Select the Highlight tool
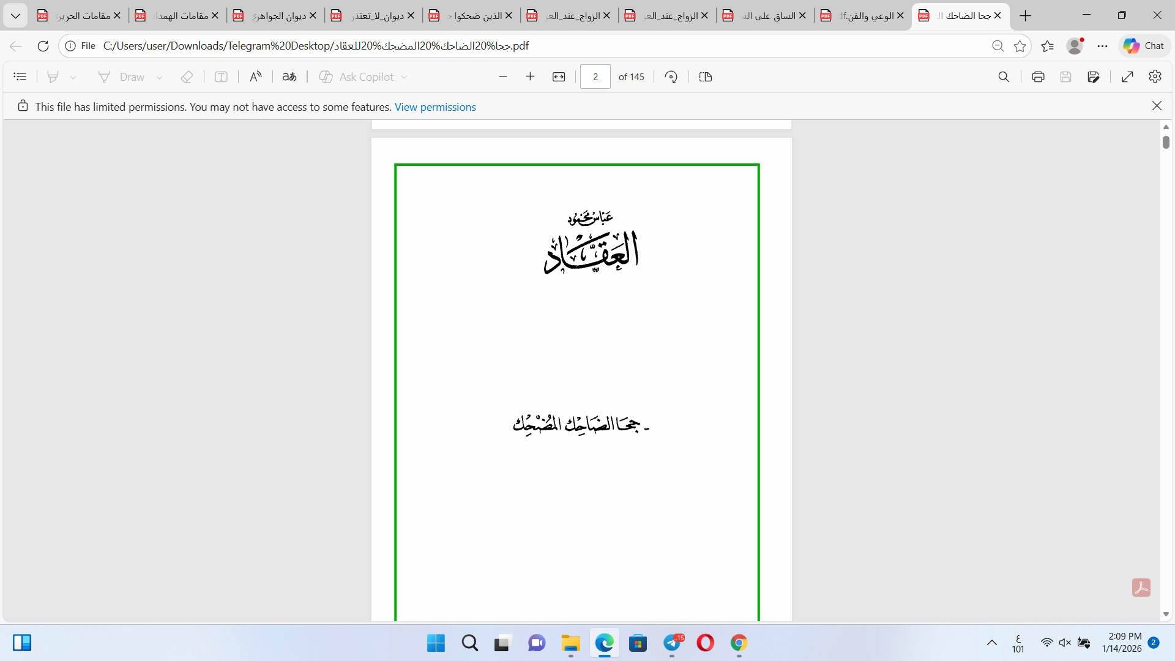The image size is (1175, 661). (x=53, y=77)
